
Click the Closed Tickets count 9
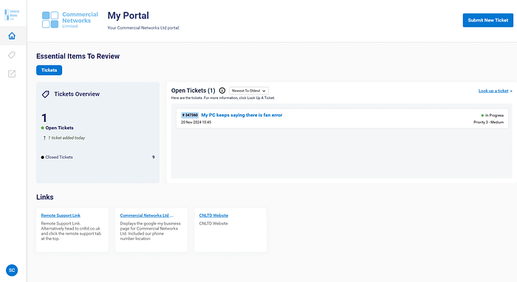click(x=154, y=157)
